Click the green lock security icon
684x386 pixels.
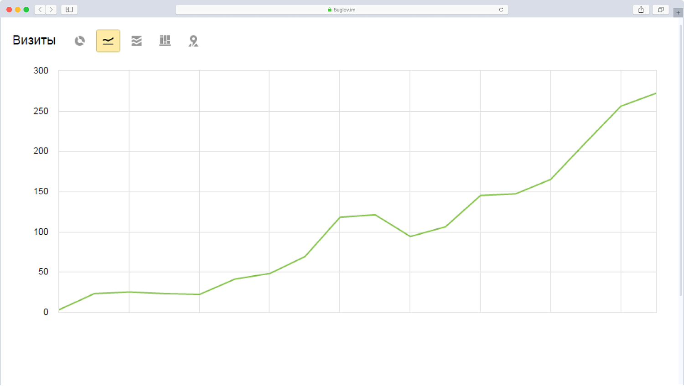[330, 10]
